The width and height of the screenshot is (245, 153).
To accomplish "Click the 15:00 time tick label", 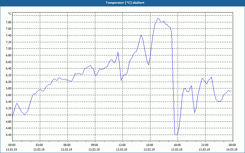I will [149, 145].
